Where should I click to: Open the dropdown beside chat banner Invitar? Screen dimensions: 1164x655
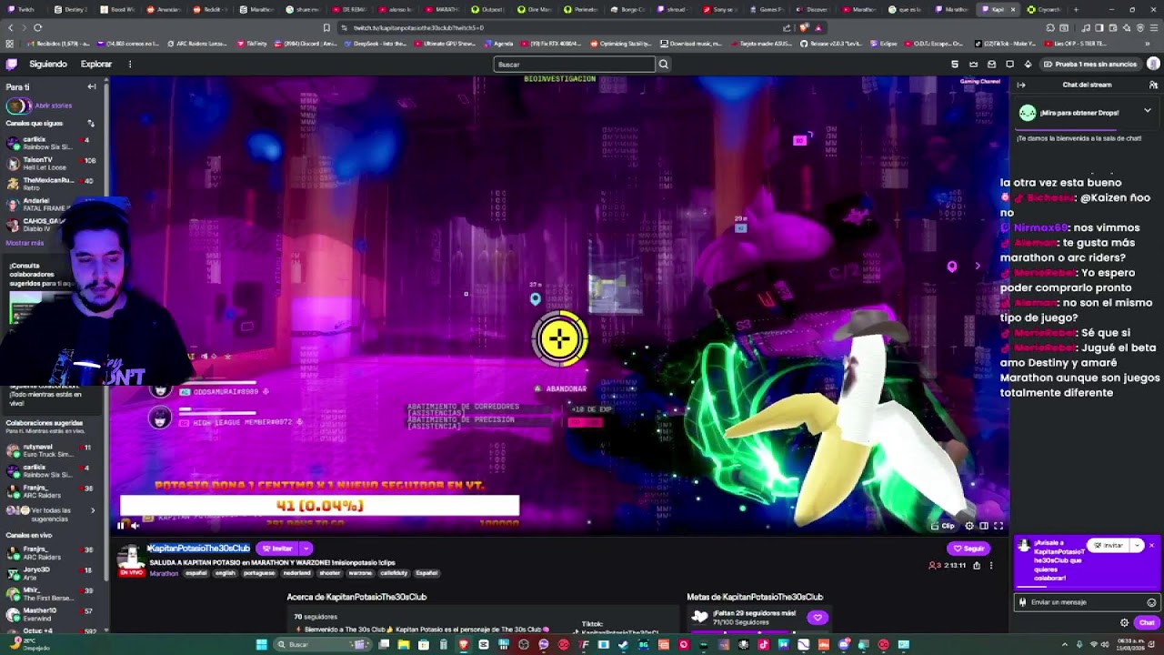tap(1137, 545)
